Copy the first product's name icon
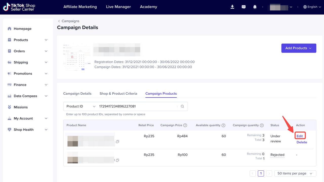The image size is (324, 182). (117, 142)
